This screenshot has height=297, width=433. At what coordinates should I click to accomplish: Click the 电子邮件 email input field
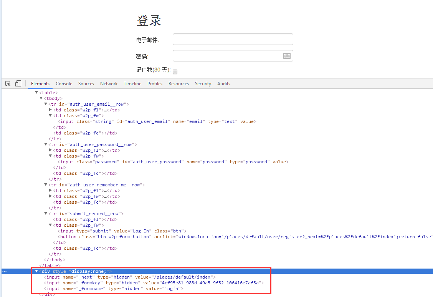tap(233, 39)
